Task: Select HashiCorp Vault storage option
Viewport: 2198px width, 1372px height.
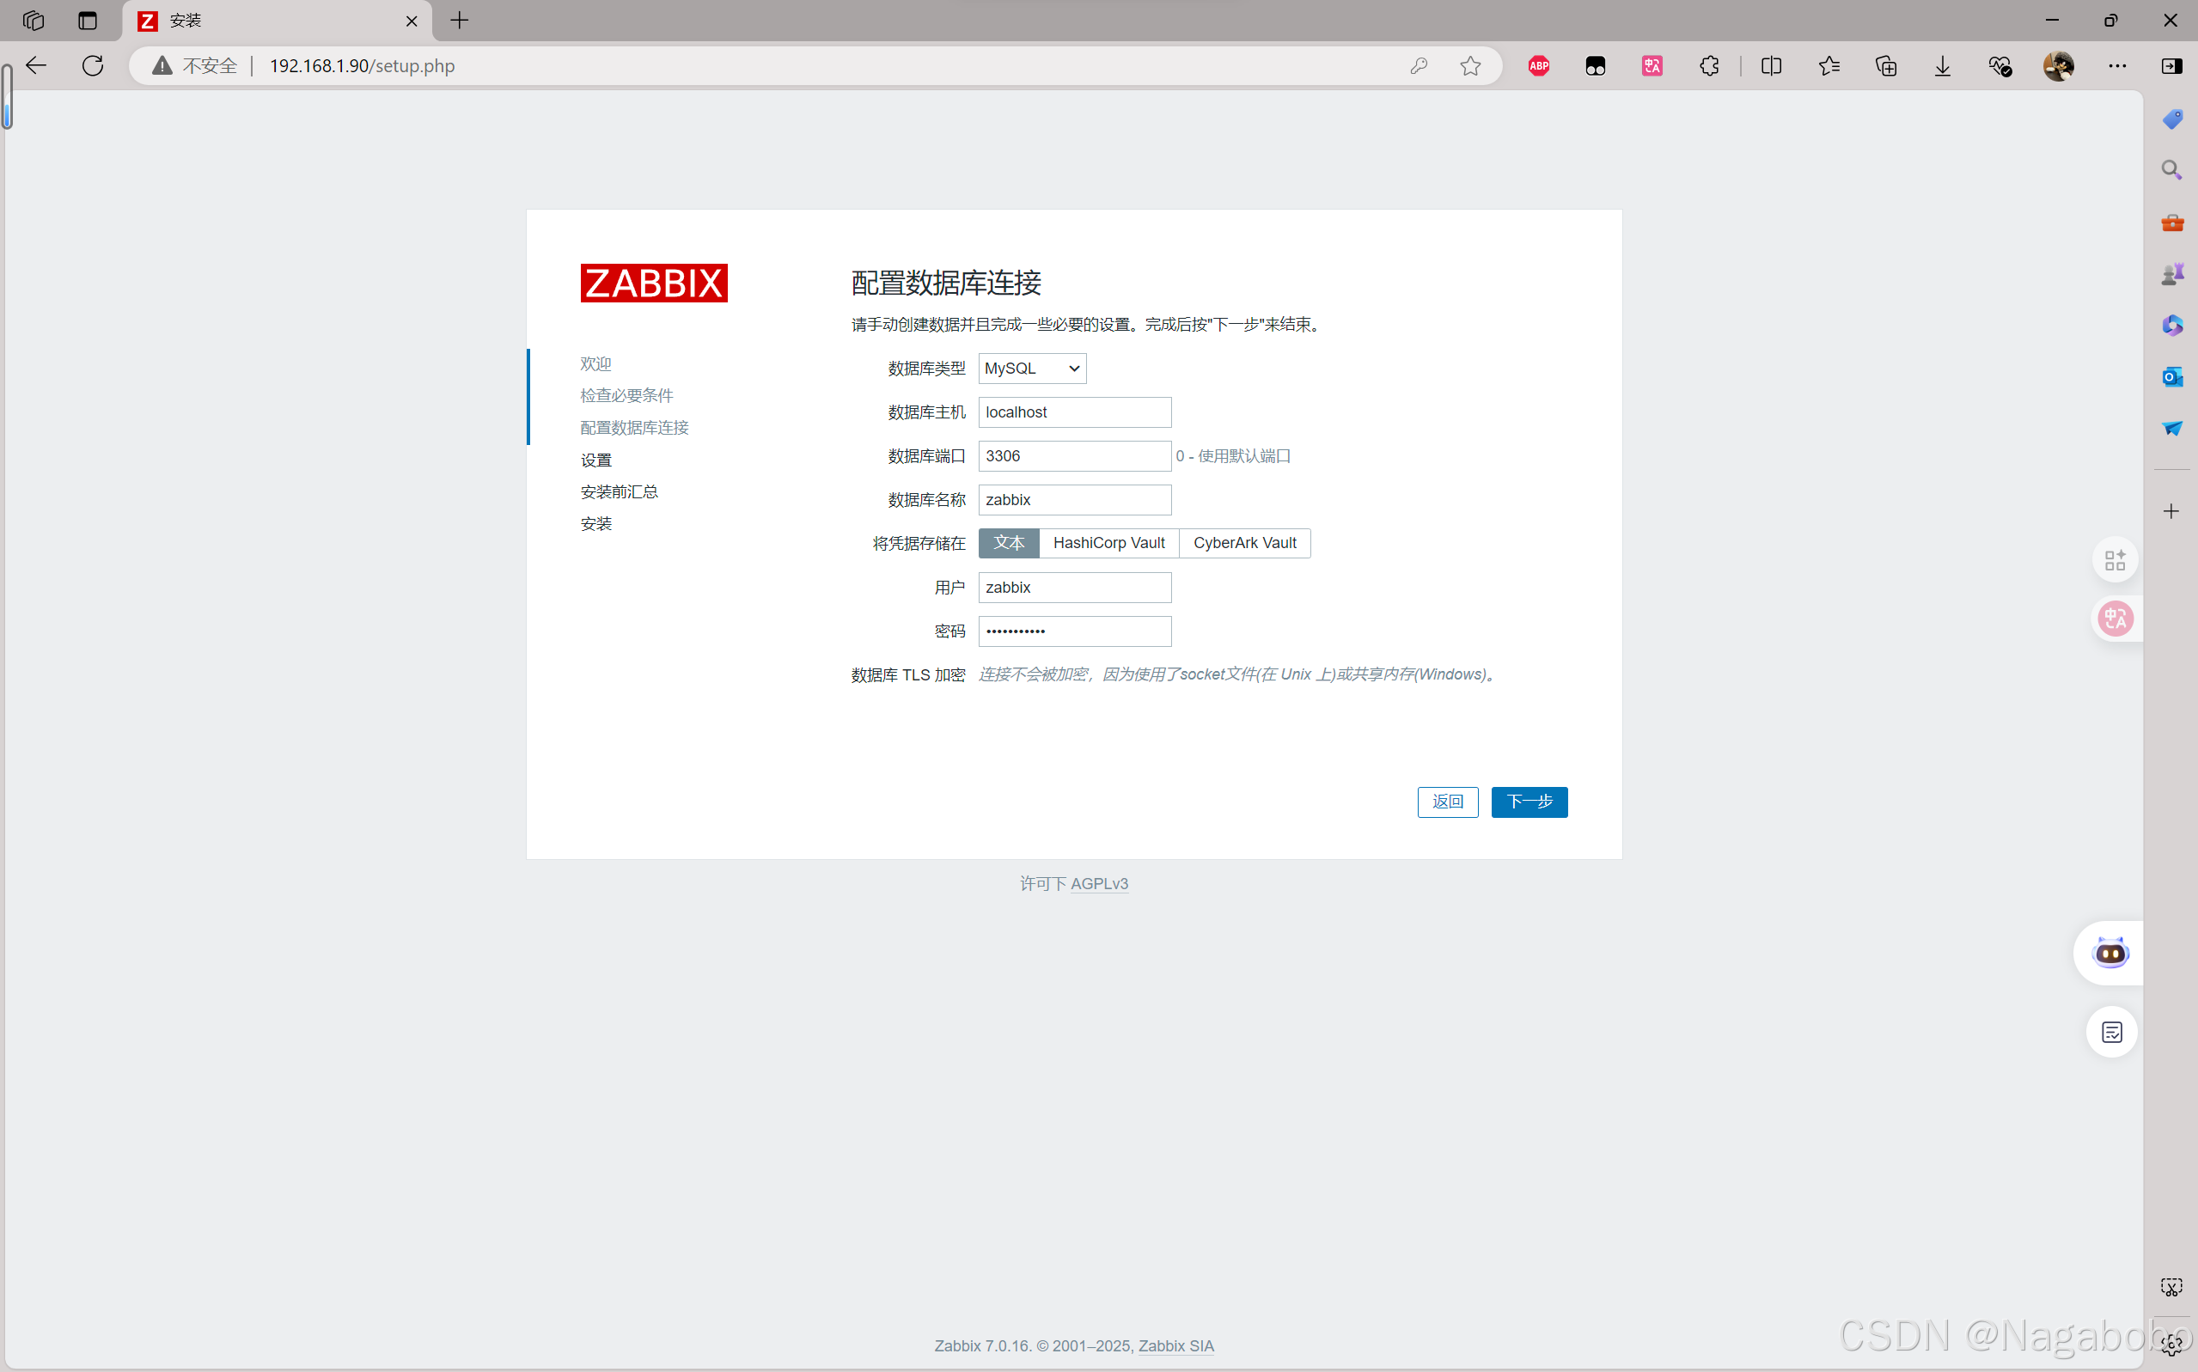Action: point(1108,543)
